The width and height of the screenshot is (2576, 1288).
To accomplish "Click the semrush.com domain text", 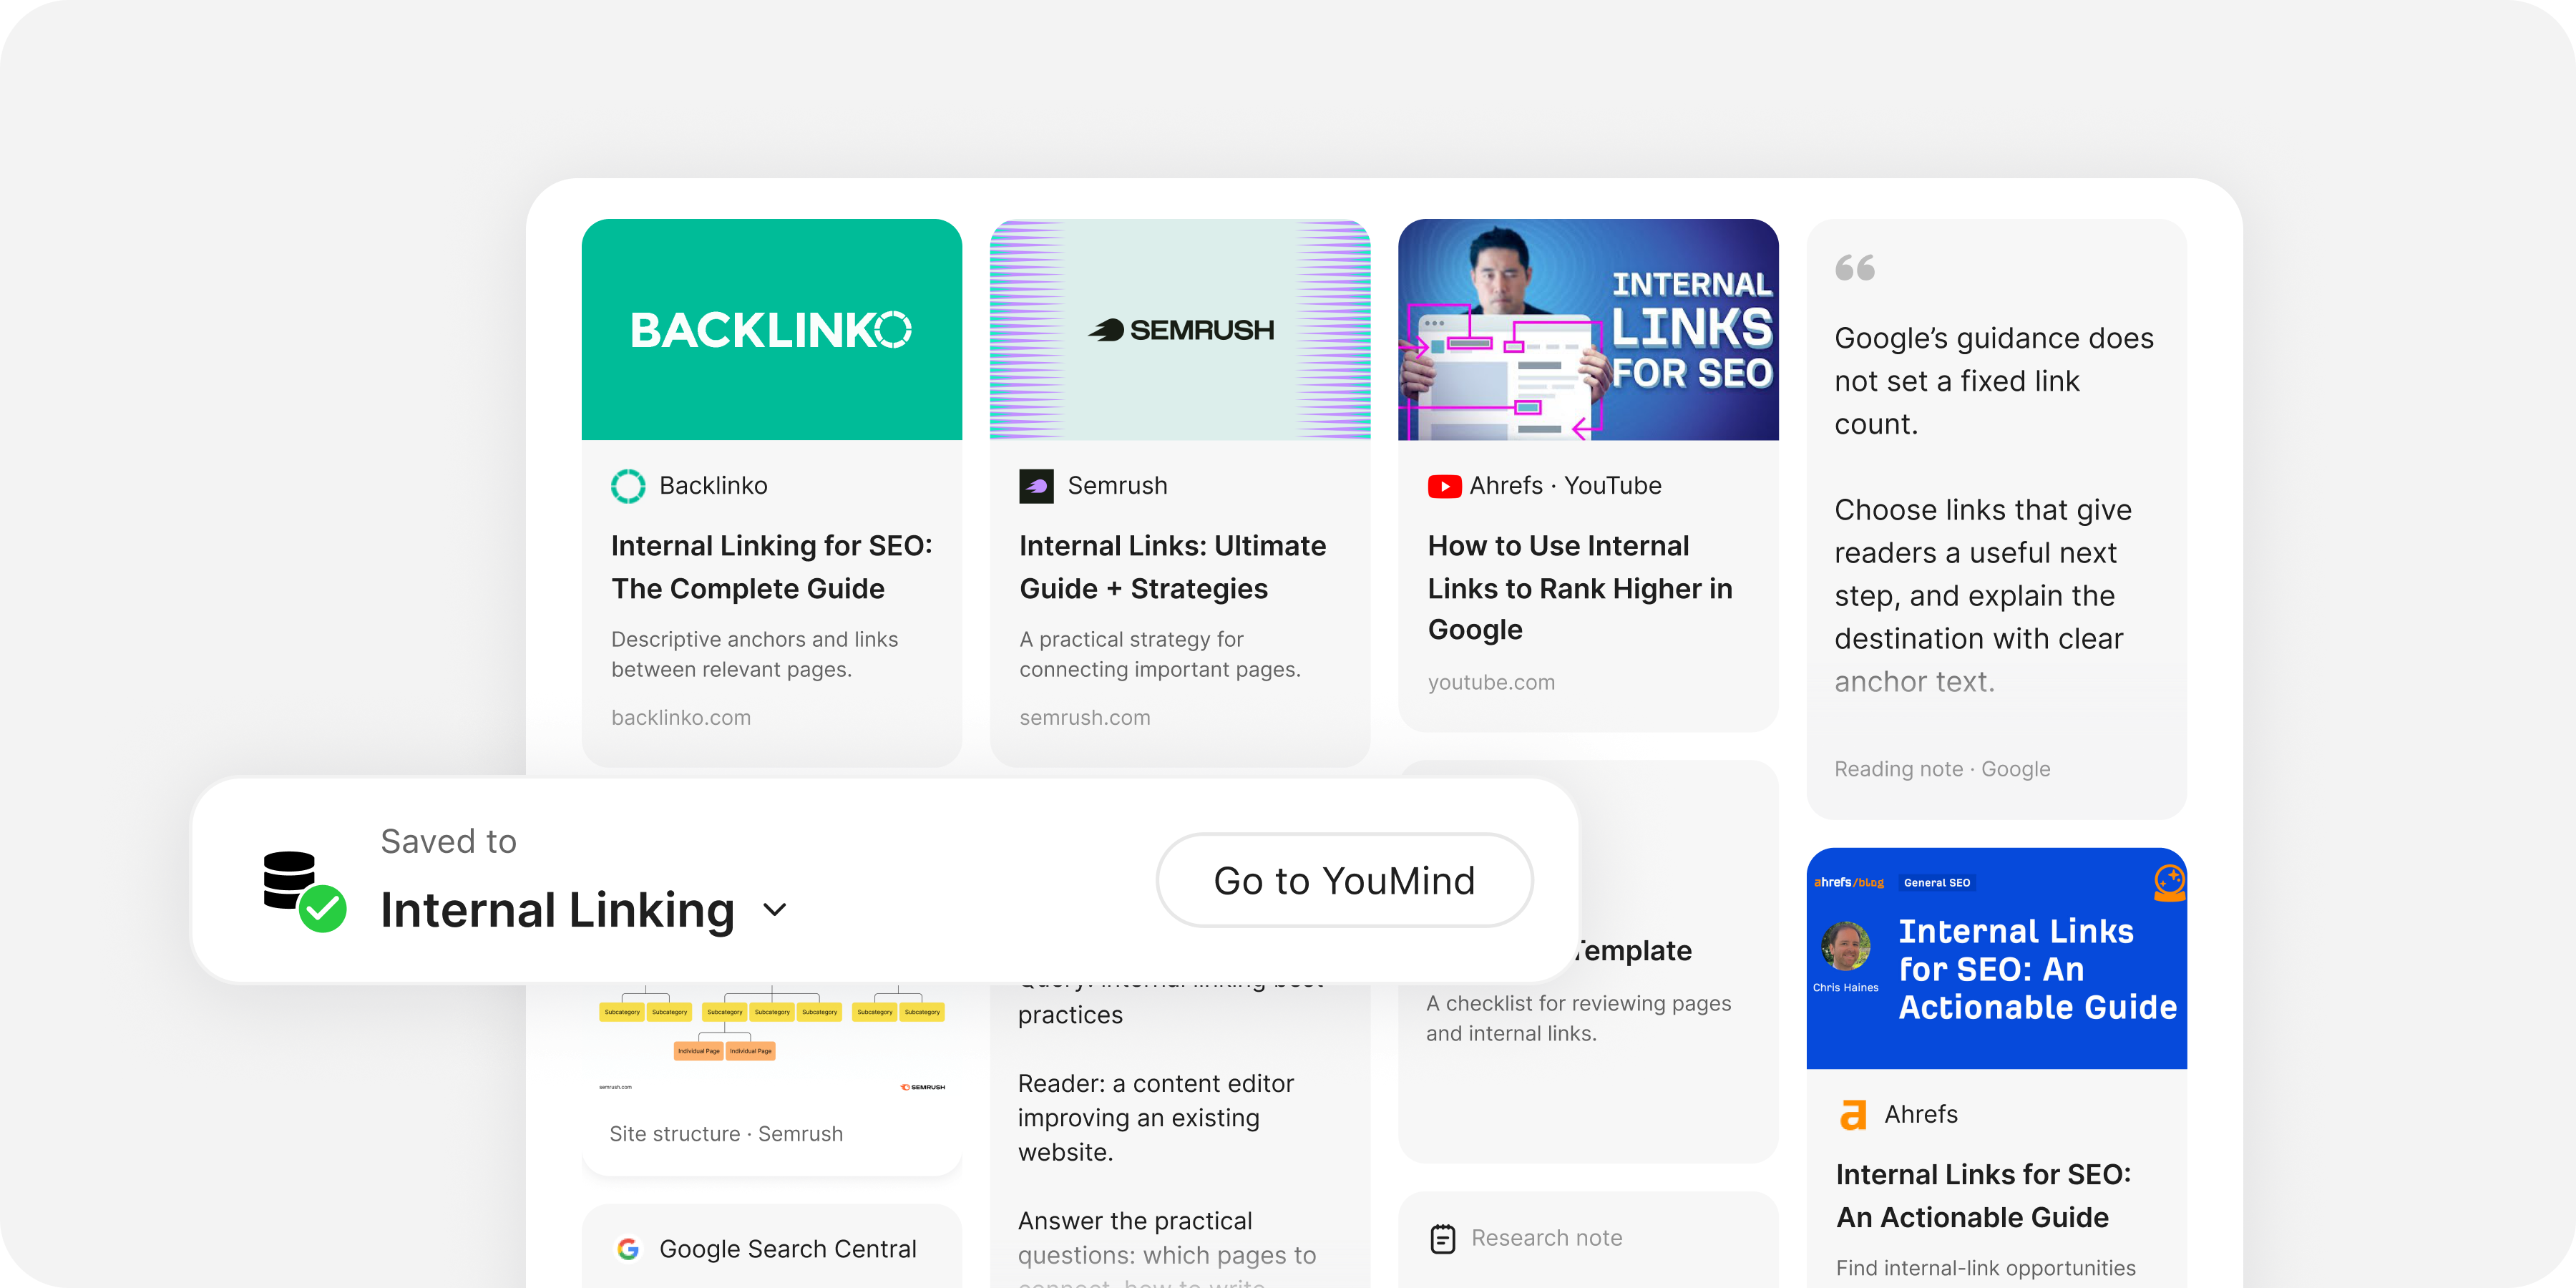I will pos(1085,717).
